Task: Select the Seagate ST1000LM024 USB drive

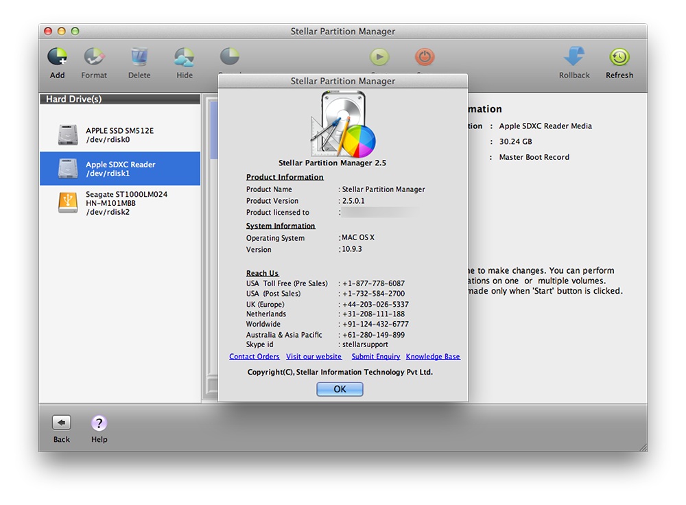Action: 120,202
